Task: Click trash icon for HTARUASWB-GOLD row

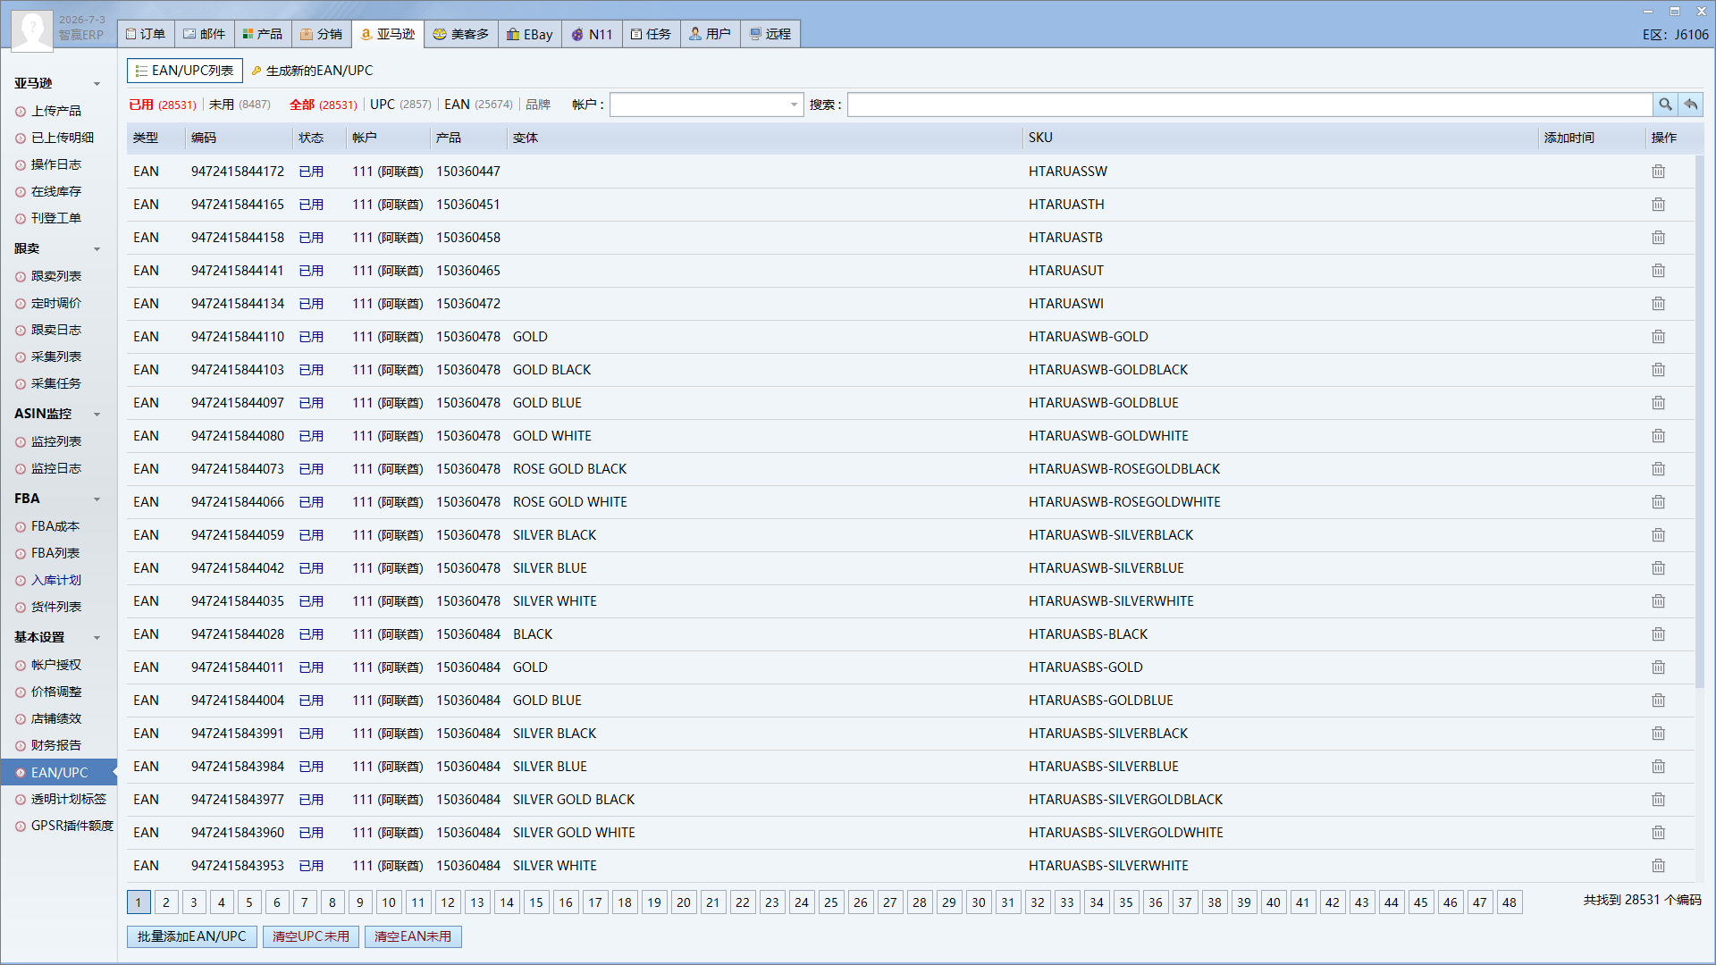Action: pyautogui.click(x=1659, y=337)
